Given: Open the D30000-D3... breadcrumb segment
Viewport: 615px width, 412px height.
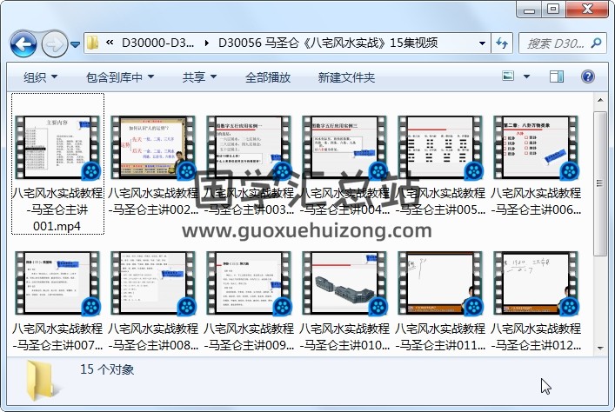Looking at the screenshot, I should (x=157, y=43).
